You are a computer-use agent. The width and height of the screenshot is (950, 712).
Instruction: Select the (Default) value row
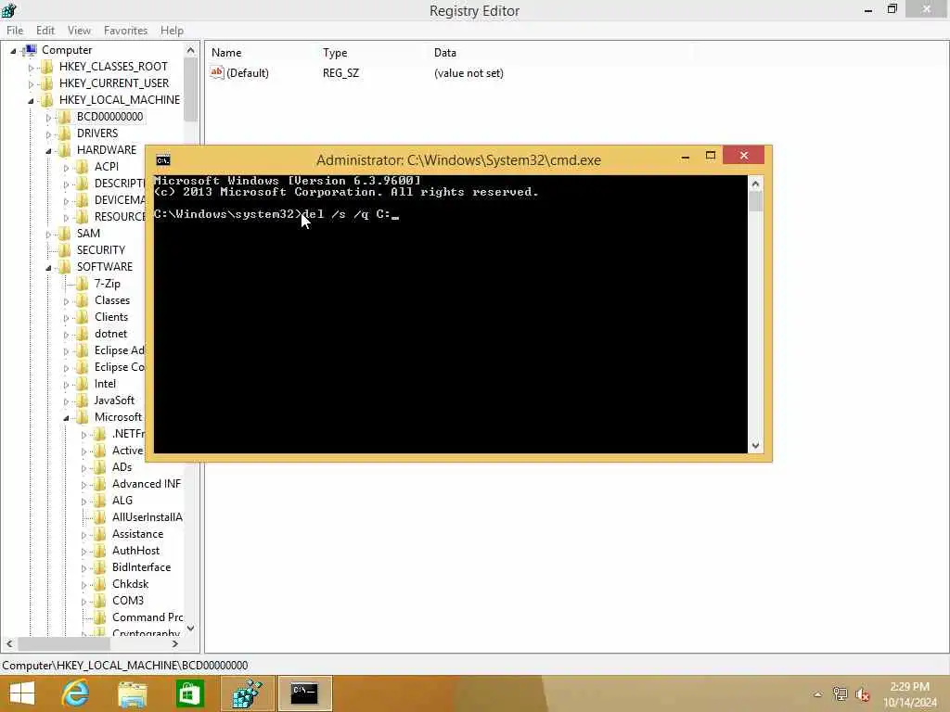[356, 73]
